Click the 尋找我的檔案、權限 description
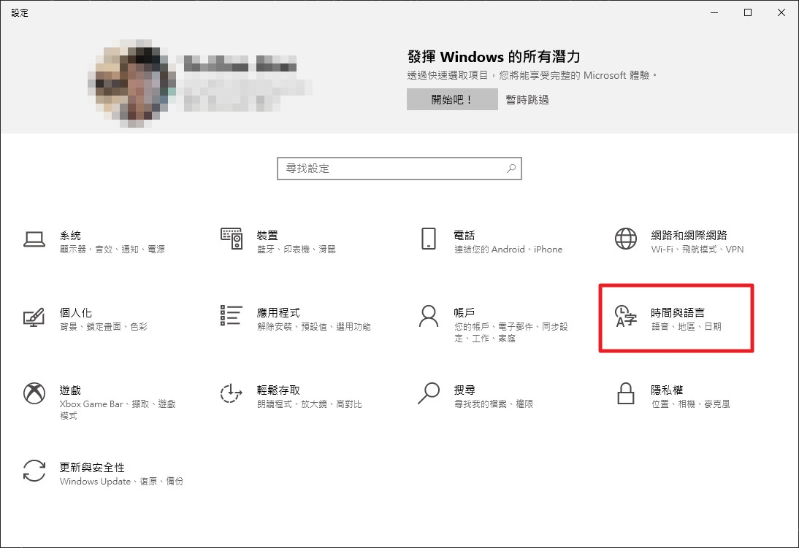The width and height of the screenshot is (799, 548). [x=493, y=404]
